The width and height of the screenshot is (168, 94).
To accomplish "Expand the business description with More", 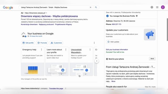I will (113, 81).
